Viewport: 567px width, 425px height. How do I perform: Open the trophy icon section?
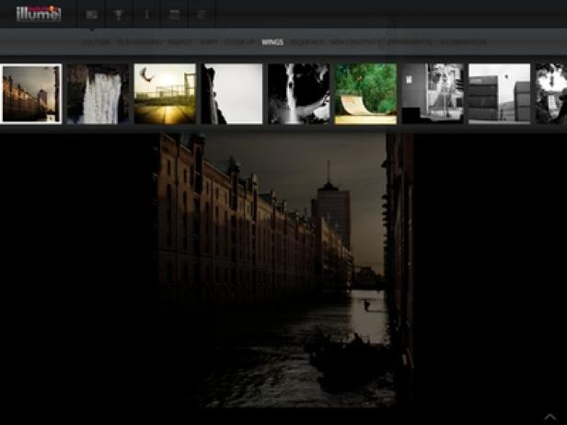tap(119, 15)
